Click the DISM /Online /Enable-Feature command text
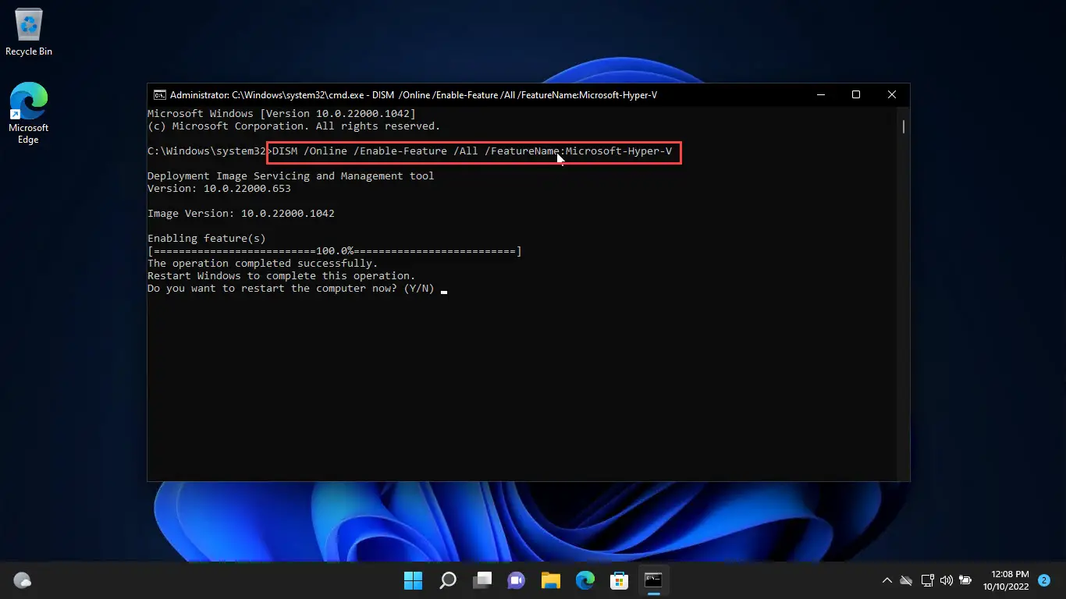 [x=472, y=151]
